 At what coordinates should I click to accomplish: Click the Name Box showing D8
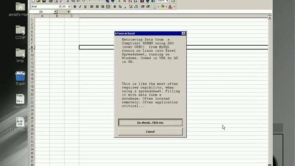(x=41, y=12)
